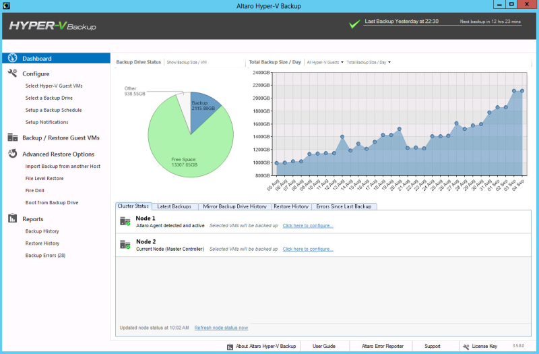Select Import Backup from another Host

(x=63, y=166)
